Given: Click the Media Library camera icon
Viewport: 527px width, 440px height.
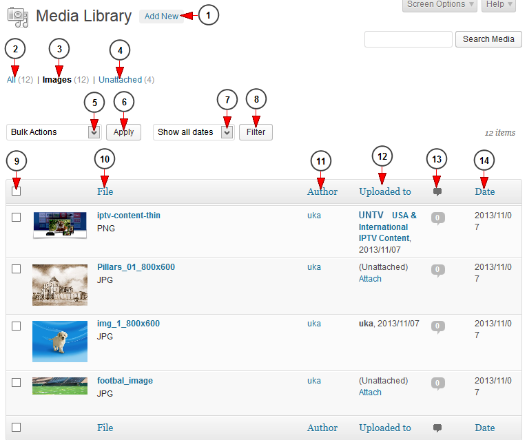Looking at the screenshot, I should [x=18, y=17].
